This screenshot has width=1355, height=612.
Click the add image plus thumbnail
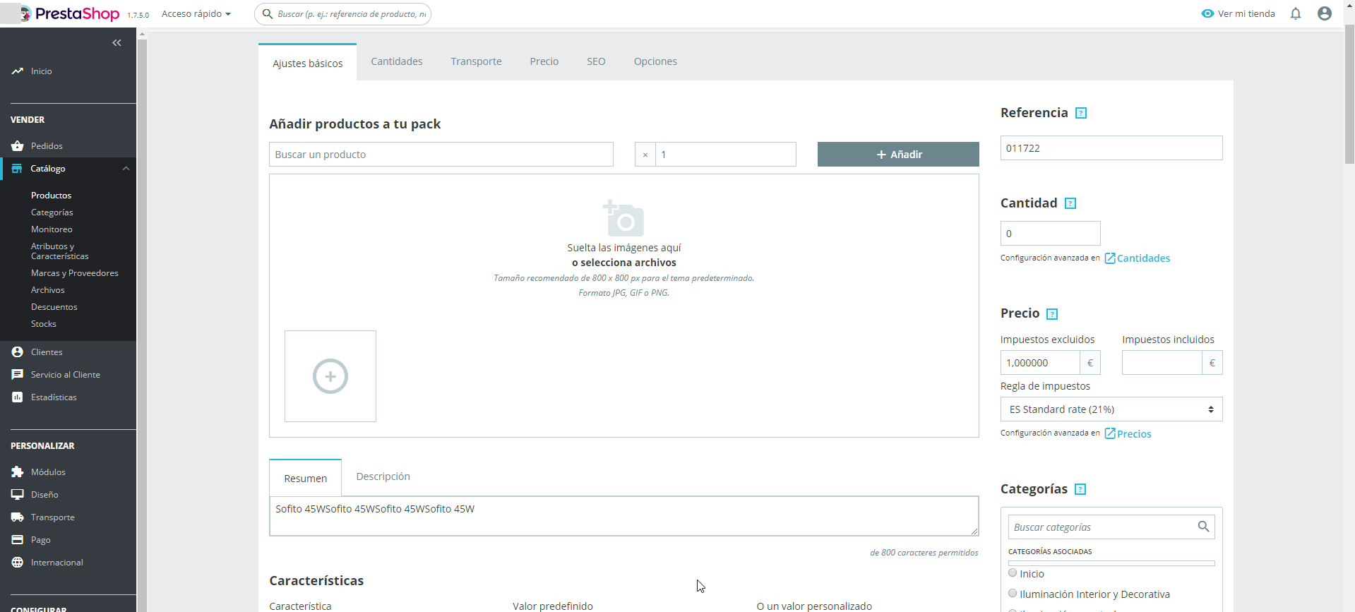(x=330, y=376)
